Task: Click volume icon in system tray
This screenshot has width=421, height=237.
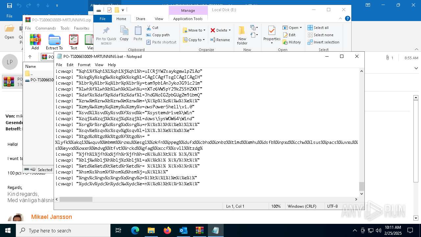Action: point(379,230)
